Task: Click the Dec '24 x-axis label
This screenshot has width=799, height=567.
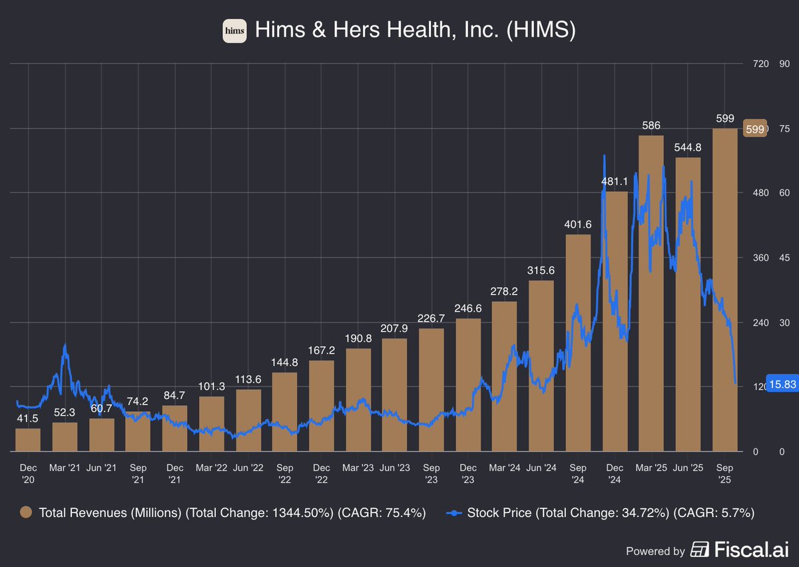Action: pos(615,473)
